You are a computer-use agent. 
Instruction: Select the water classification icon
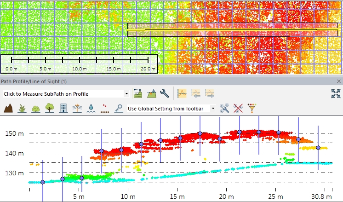[91, 109]
